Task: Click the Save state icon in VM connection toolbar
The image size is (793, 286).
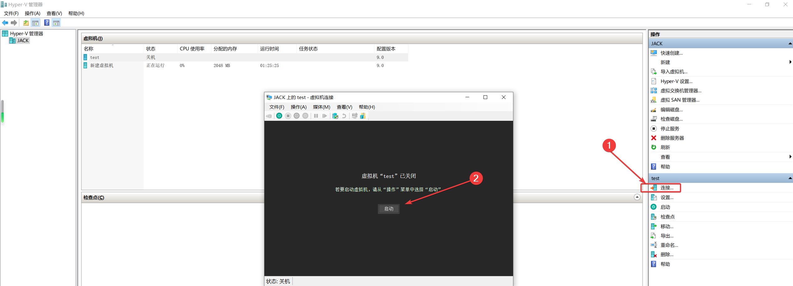Action: point(305,116)
